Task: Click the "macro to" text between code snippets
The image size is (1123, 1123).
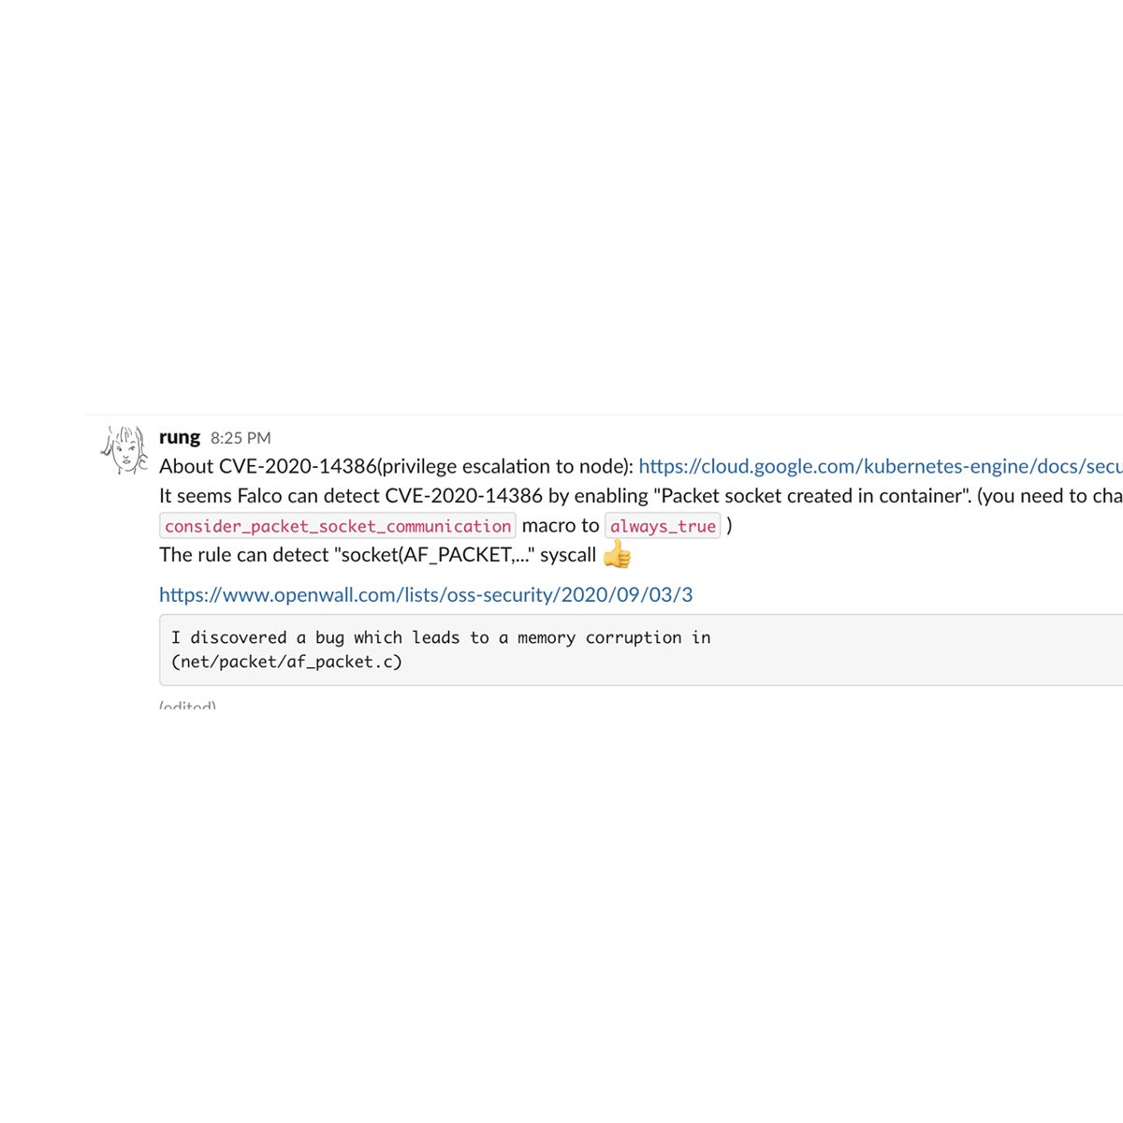Action: (x=560, y=526)
